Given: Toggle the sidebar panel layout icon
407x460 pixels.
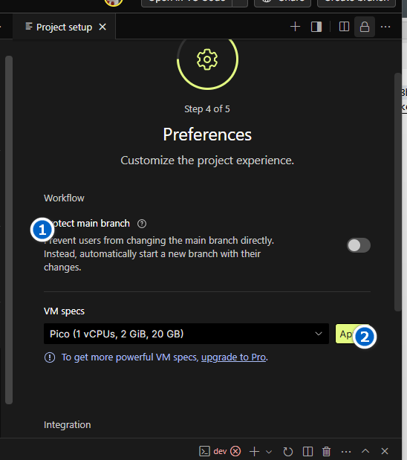Looking at the screenshot, I should coord(316,27).
